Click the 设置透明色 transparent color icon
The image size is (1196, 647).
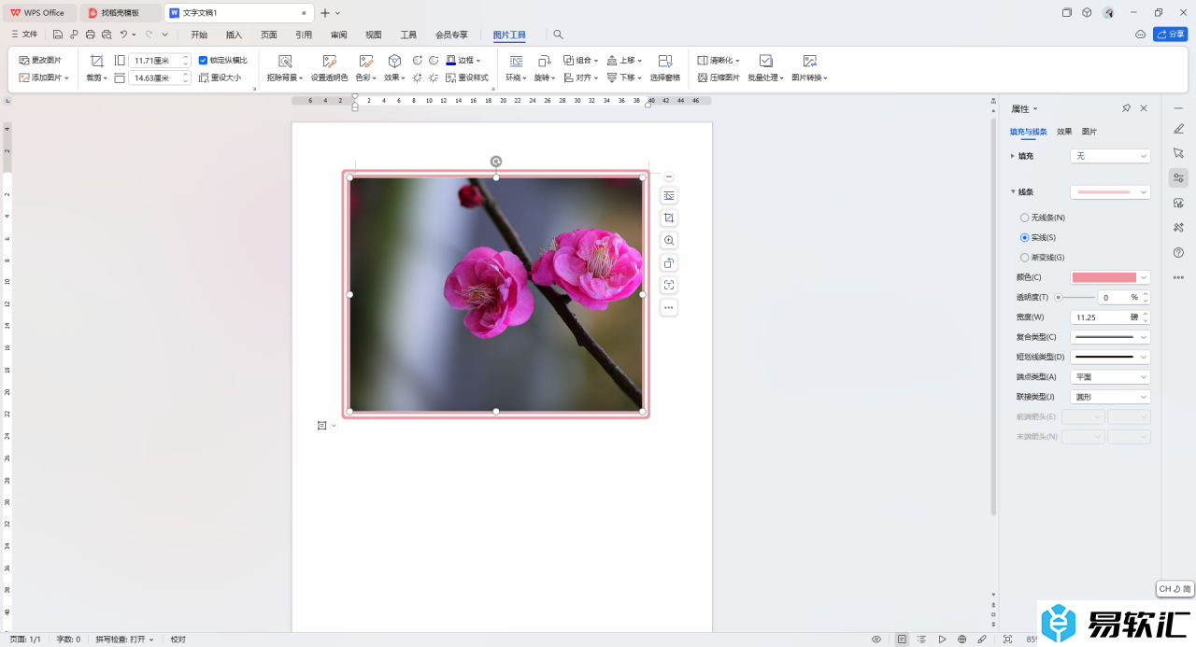(329, 61)
